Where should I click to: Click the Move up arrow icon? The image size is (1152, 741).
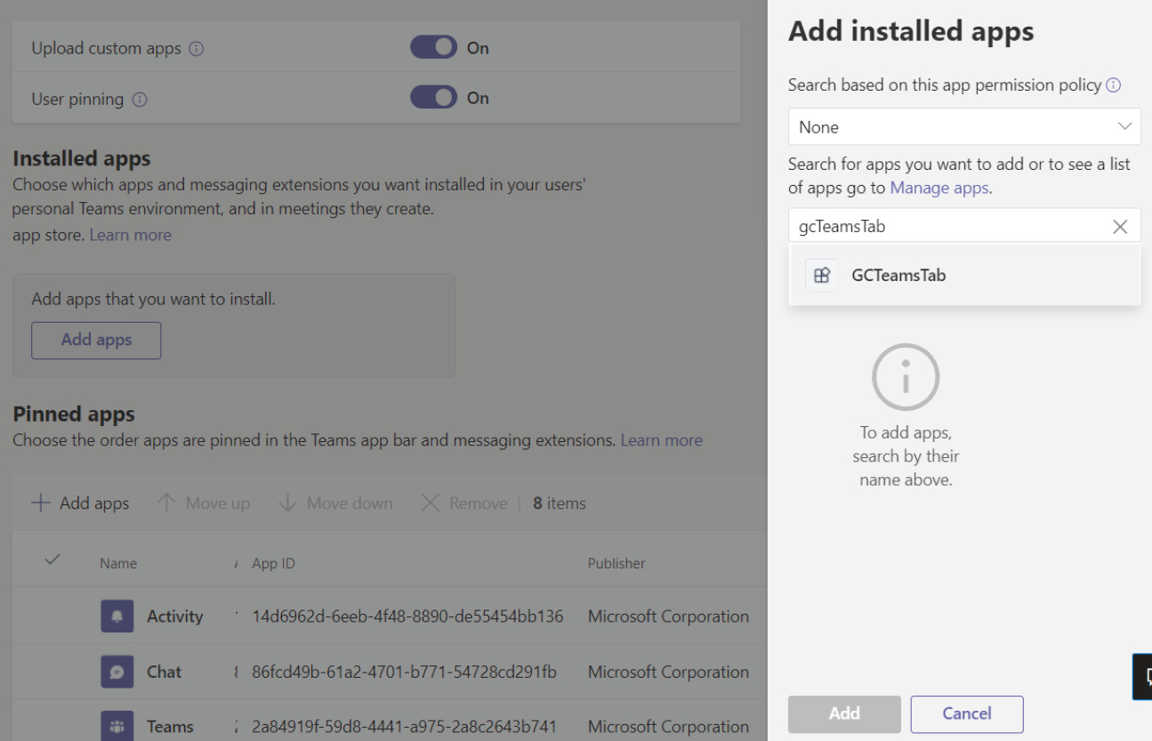click(166, 503)
